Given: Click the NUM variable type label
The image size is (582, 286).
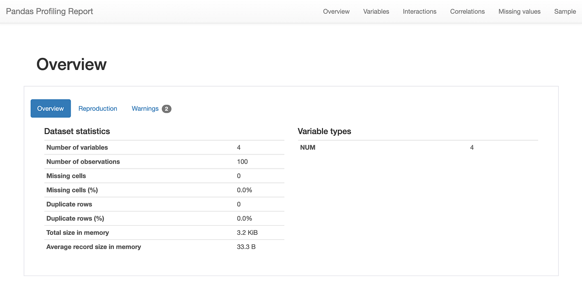Looking at the screenshot, I should click(308, 147).
